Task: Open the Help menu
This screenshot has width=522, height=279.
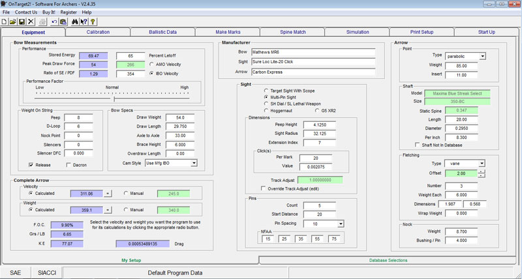Action: pos(87,12)
